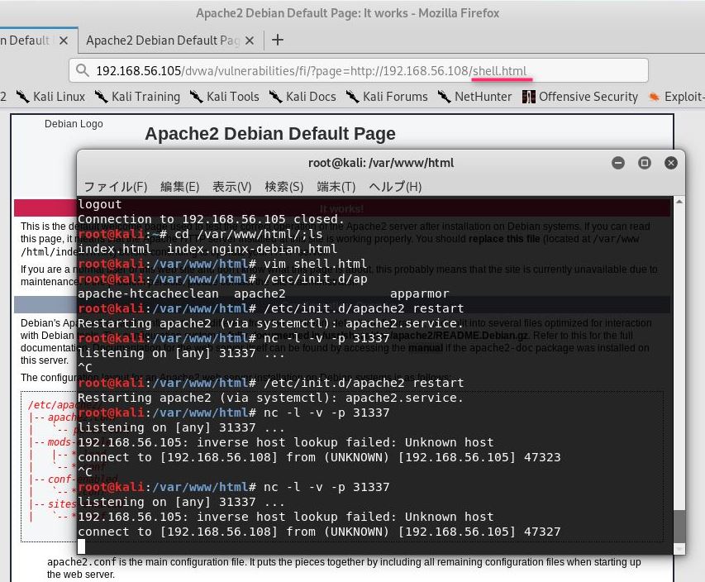Click 'apache2.conf is the main configuration file' paragraph

[344, 568]
